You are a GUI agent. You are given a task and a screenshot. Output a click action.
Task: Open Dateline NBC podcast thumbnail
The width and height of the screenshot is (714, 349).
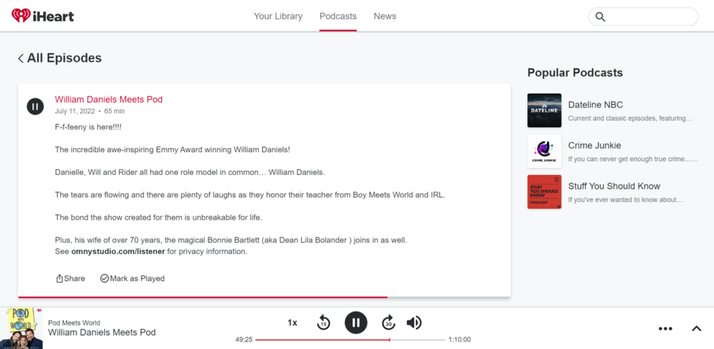coord(544,111)
